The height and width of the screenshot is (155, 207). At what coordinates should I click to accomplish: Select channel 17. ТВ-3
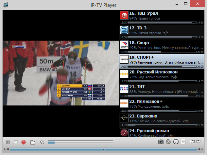(x=162, y=32)
